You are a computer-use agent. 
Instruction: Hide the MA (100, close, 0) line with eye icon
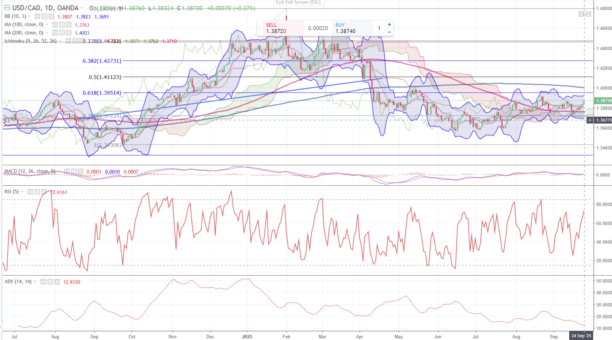(x=55, y=24)
